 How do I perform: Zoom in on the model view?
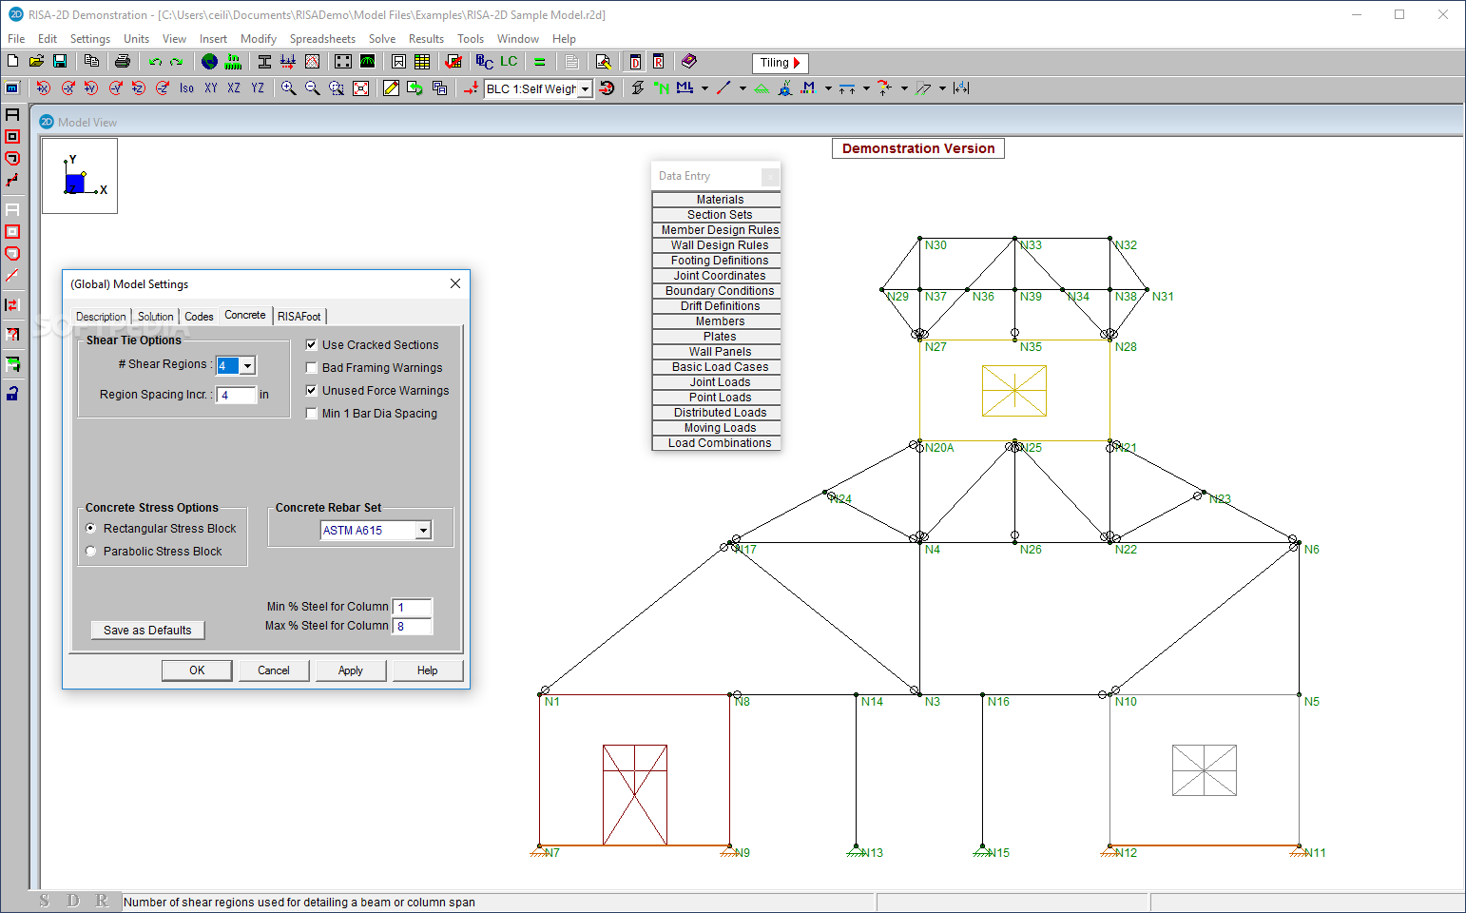pos(288,88)
